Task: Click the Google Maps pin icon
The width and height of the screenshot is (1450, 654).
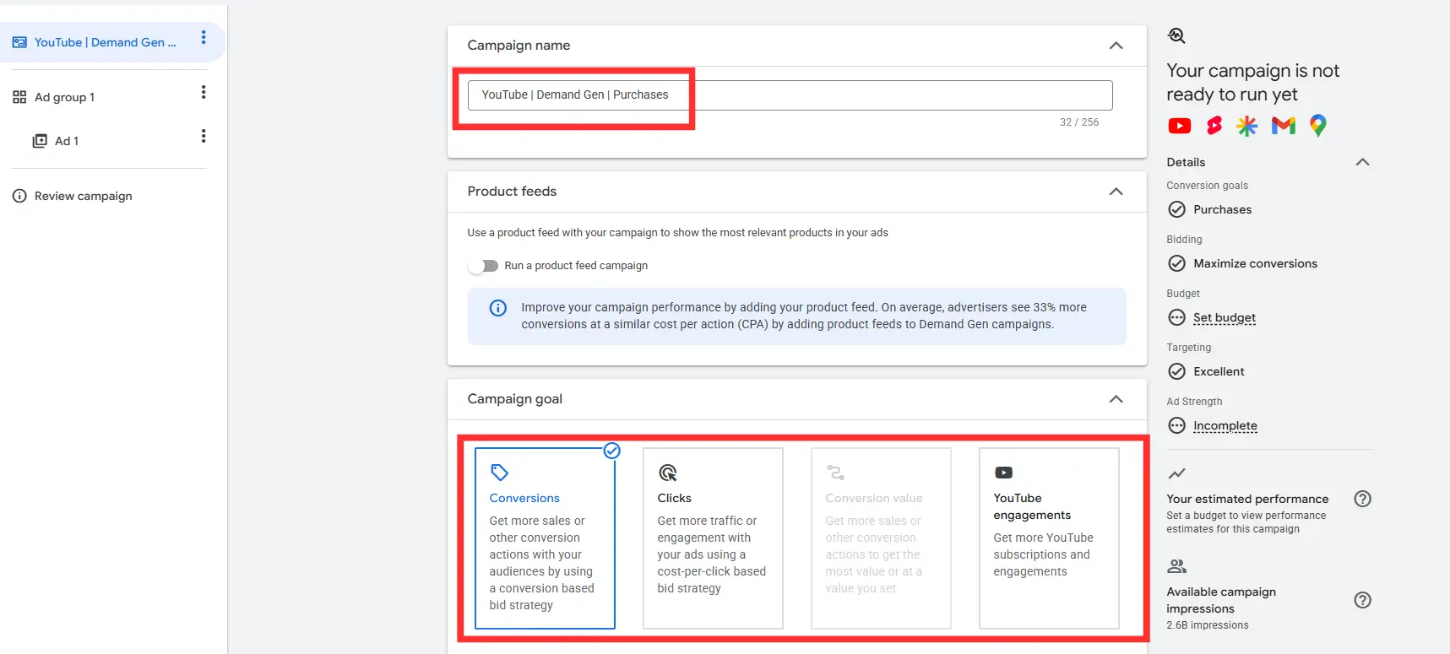Action: coord(1318,126)
